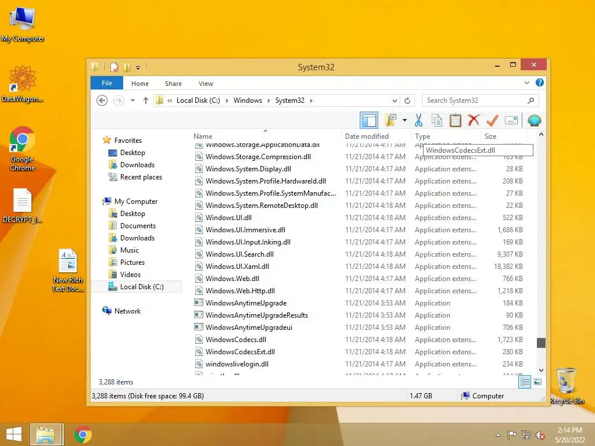Click the Forward navigation arrow
This screenshot has width=595, height=446.
click(119, 100)
